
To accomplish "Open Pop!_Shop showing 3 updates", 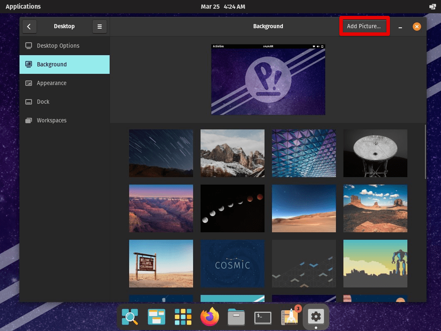I will [289, 316].
